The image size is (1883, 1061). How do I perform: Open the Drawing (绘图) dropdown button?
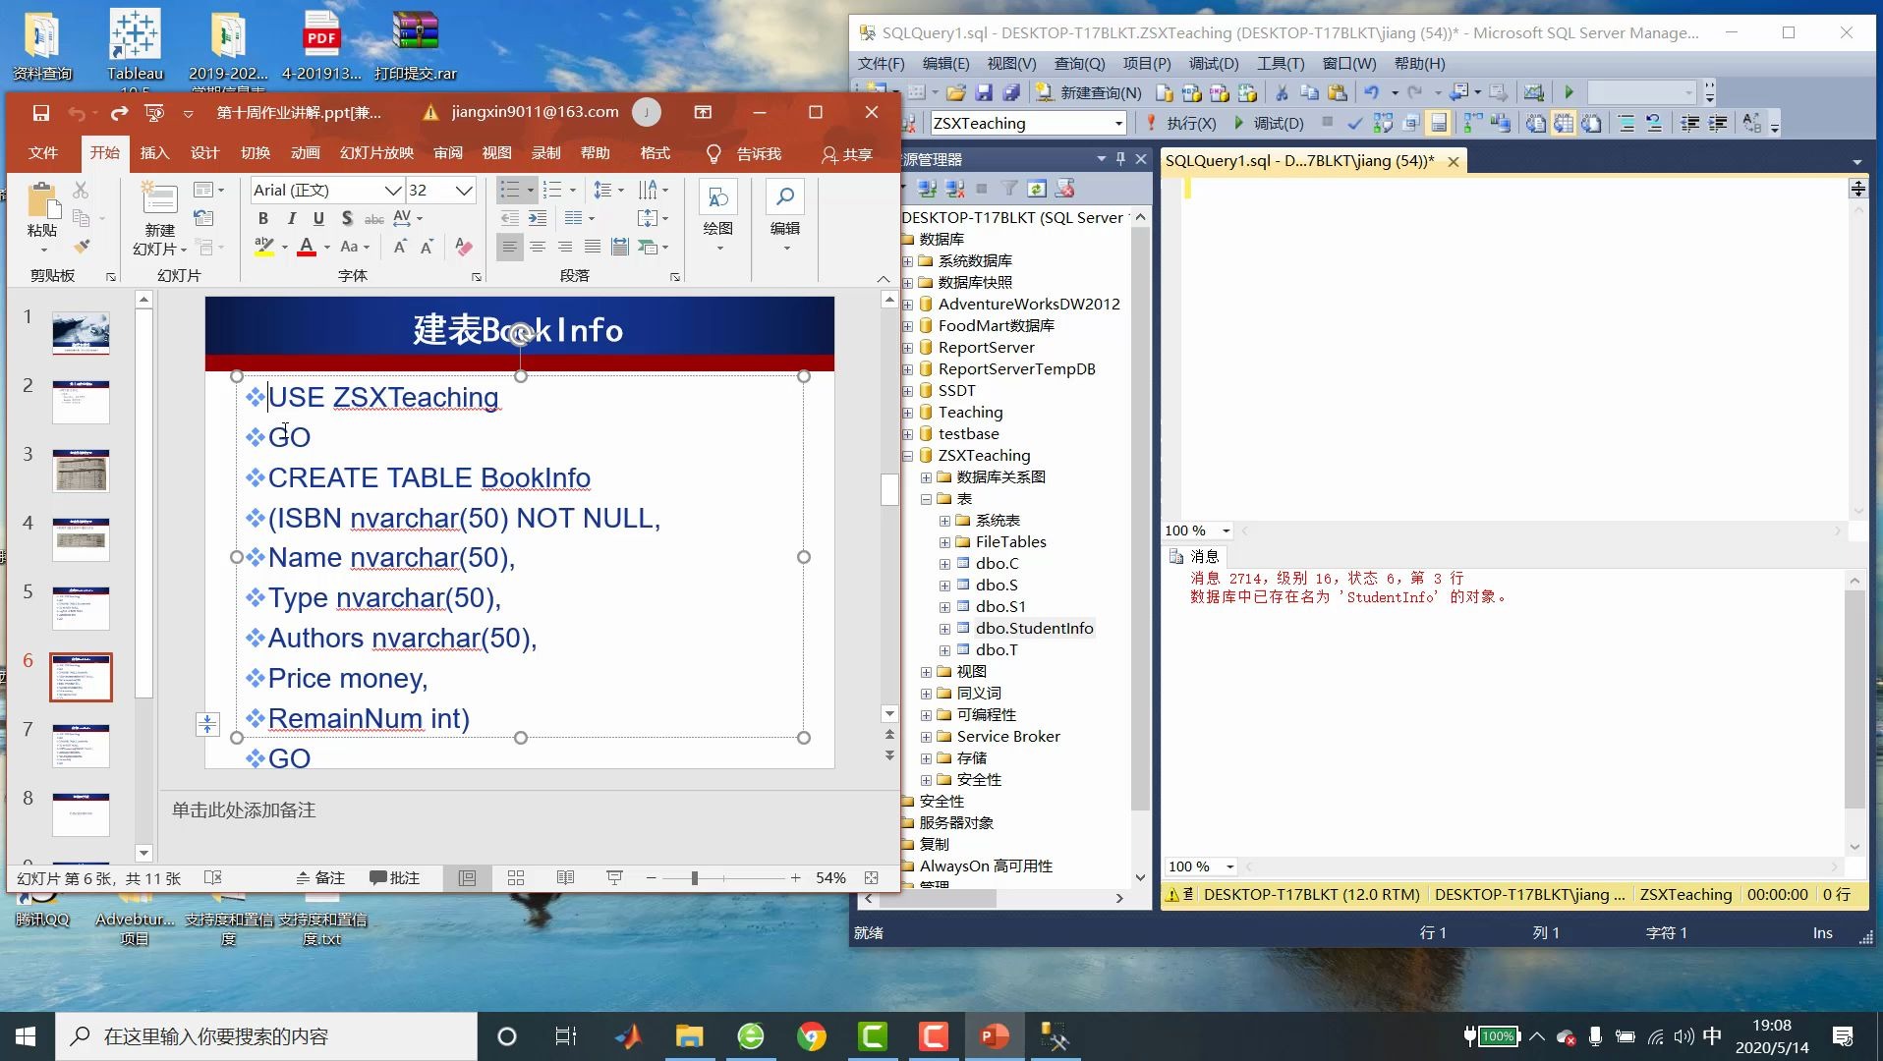point(718,216)
